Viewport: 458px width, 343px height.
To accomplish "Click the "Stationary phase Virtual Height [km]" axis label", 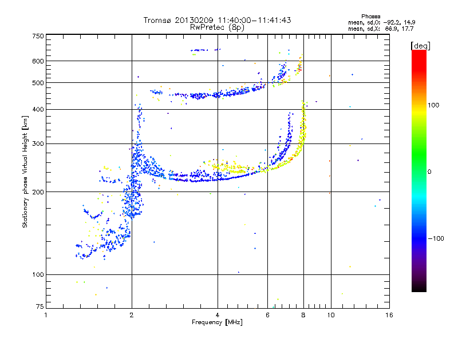I will [x=25, y=171].
